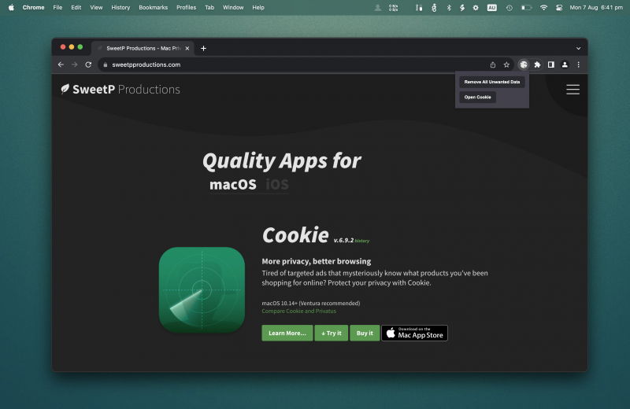Click the Cookie product heading
Image resolution: width=630 pixels, height=409 pixels.
coord(295,235)
